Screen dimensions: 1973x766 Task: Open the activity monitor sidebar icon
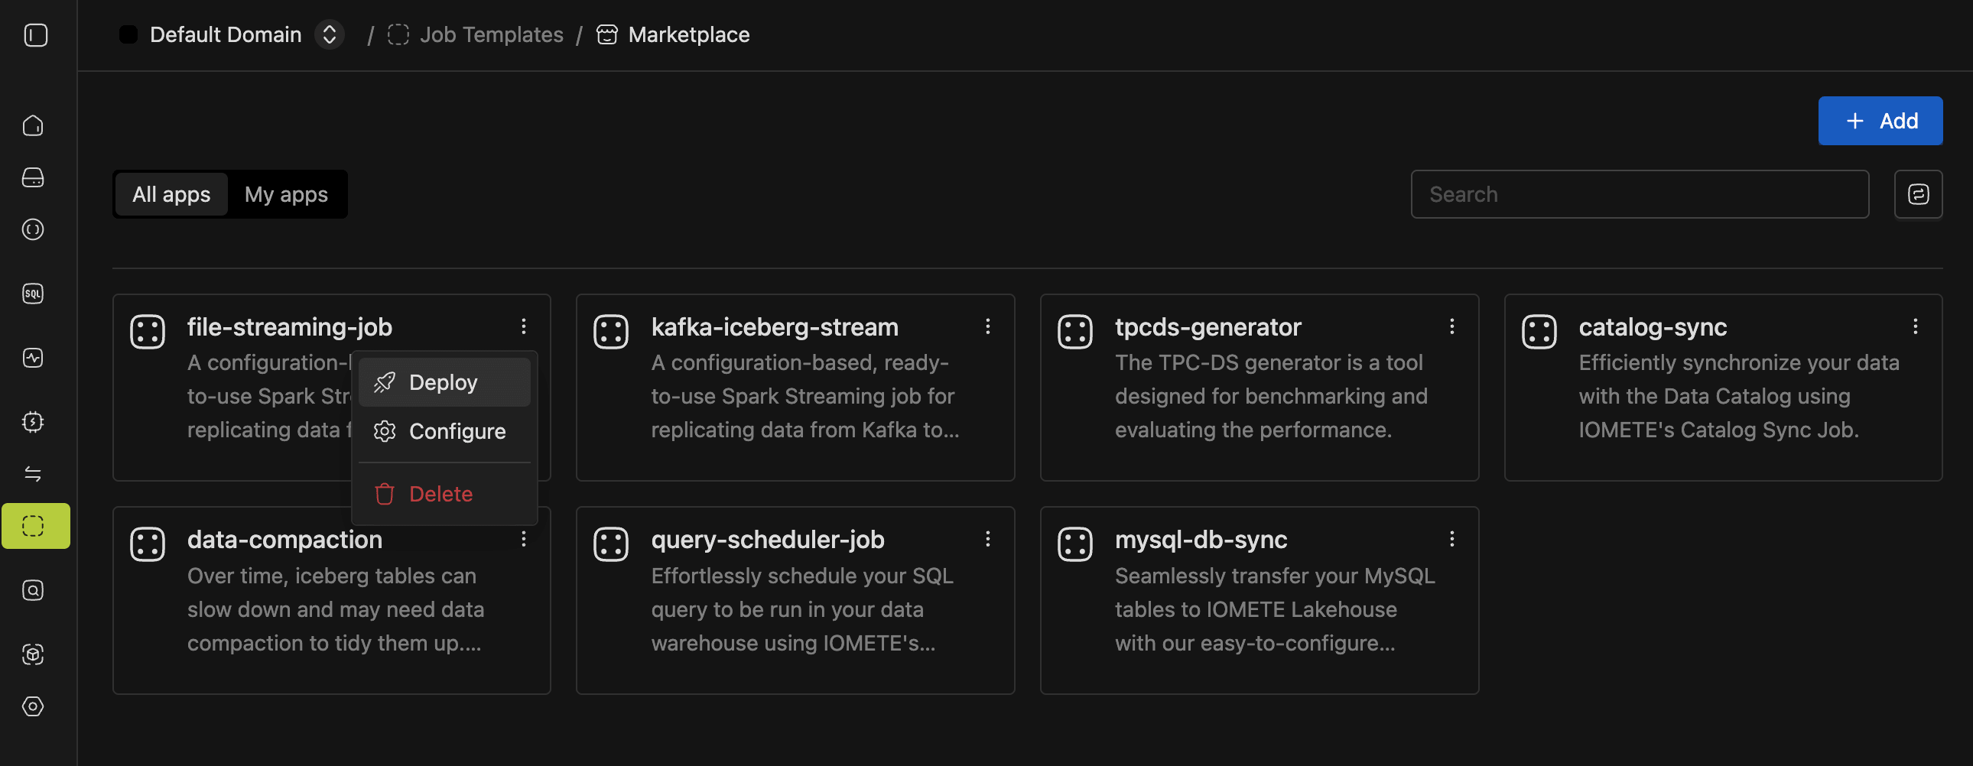coord(33,358)
